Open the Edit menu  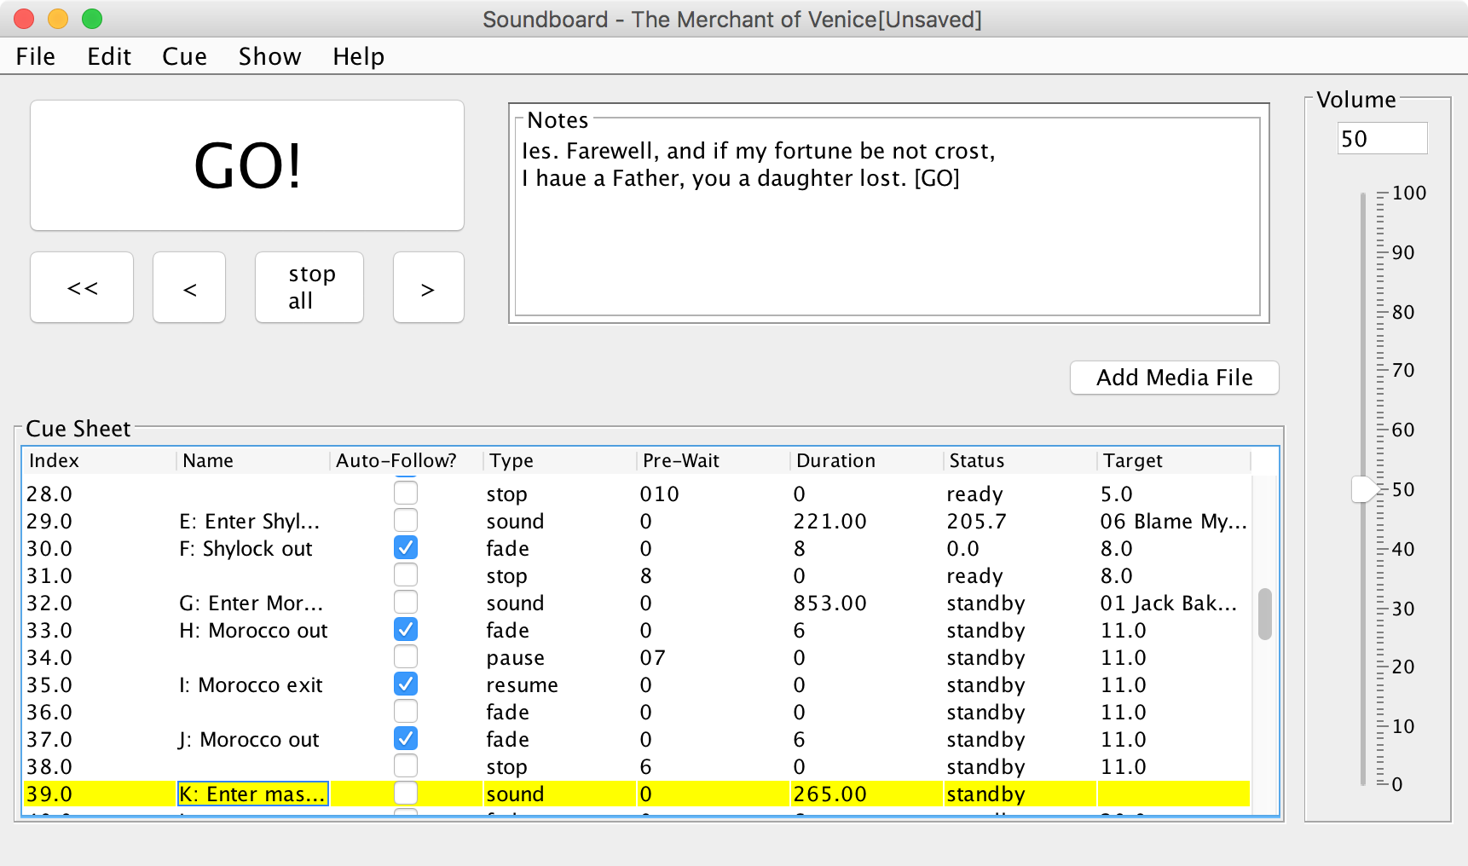pyautogui.click(x=109, y=56)
